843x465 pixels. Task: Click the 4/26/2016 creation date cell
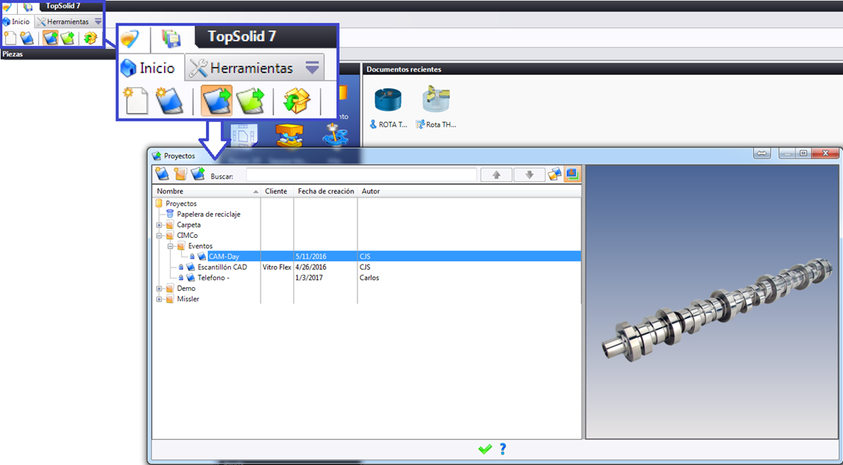tap(311, 267)
